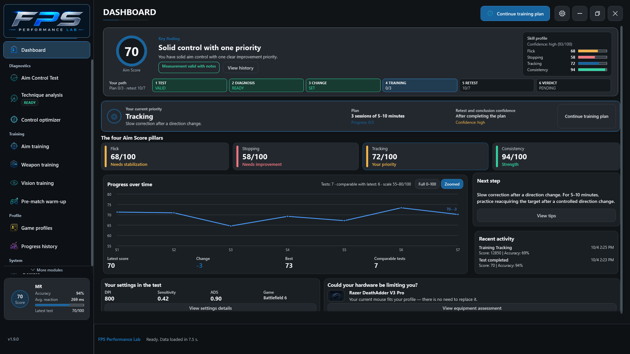
Task: Click View tips button
Action: coord(546,216)
